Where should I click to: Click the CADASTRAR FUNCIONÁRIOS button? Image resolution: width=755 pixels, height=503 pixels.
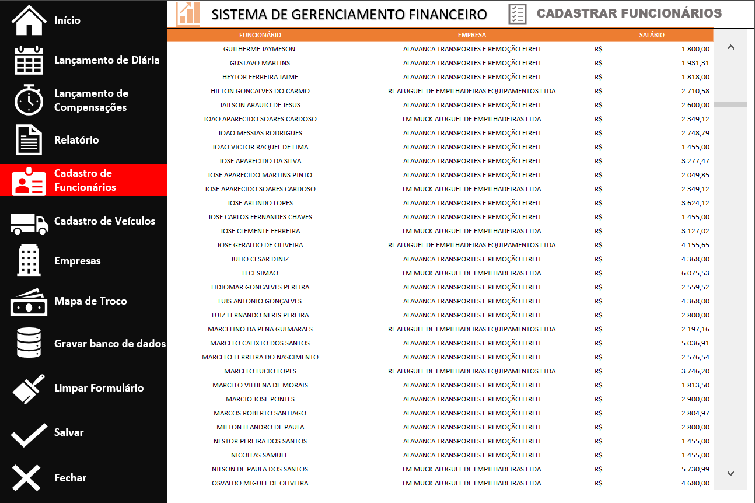[629, 13]
